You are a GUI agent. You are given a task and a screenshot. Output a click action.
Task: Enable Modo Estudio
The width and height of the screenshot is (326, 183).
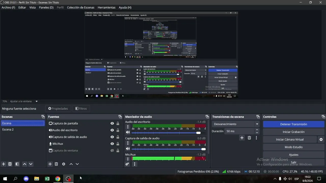click(x=294, y=147)
